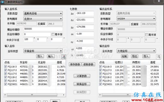The height and width of the screenshot is (102, 164).
Task: Click the pick-point icon in the 输出坐标 section
Action: [159, 57]
